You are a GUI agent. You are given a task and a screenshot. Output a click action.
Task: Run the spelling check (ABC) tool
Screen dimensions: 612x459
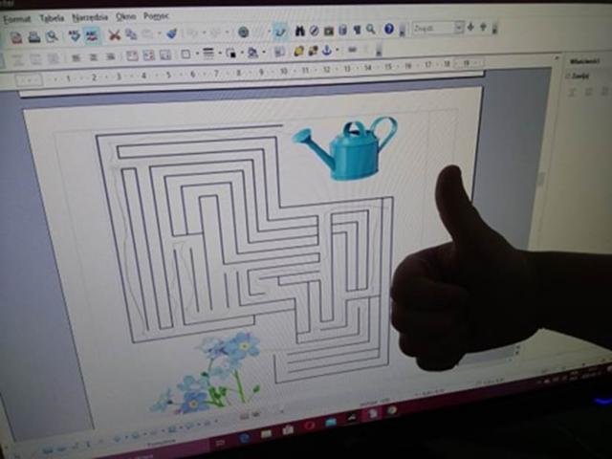click(75, 35)
